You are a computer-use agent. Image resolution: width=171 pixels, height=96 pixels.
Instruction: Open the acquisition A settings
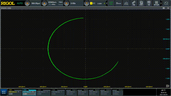[44, 3]
